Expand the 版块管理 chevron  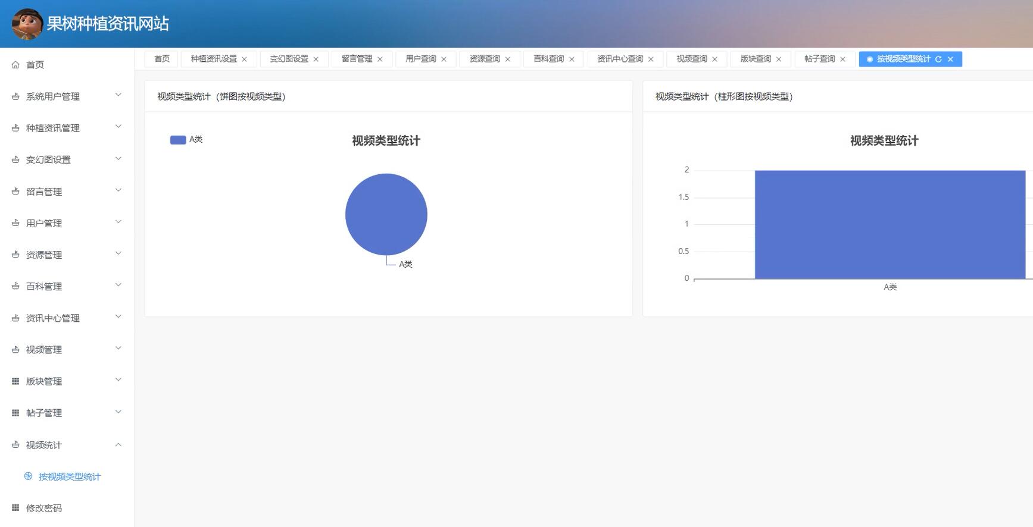[118, 379]
